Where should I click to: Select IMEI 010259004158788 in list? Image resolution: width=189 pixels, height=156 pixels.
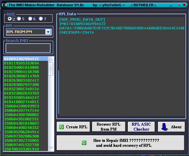point(26,72)
